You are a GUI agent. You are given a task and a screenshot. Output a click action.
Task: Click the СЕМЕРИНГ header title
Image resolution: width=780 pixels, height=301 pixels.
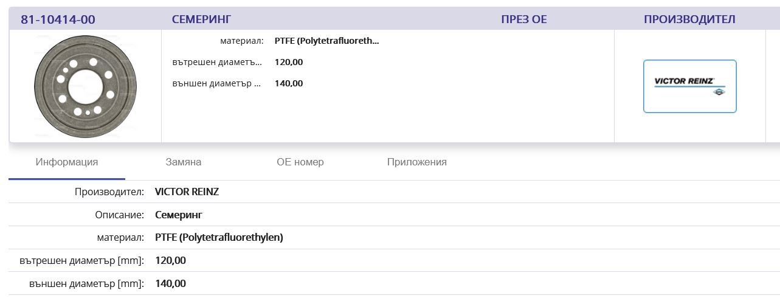tap(201, 19)
